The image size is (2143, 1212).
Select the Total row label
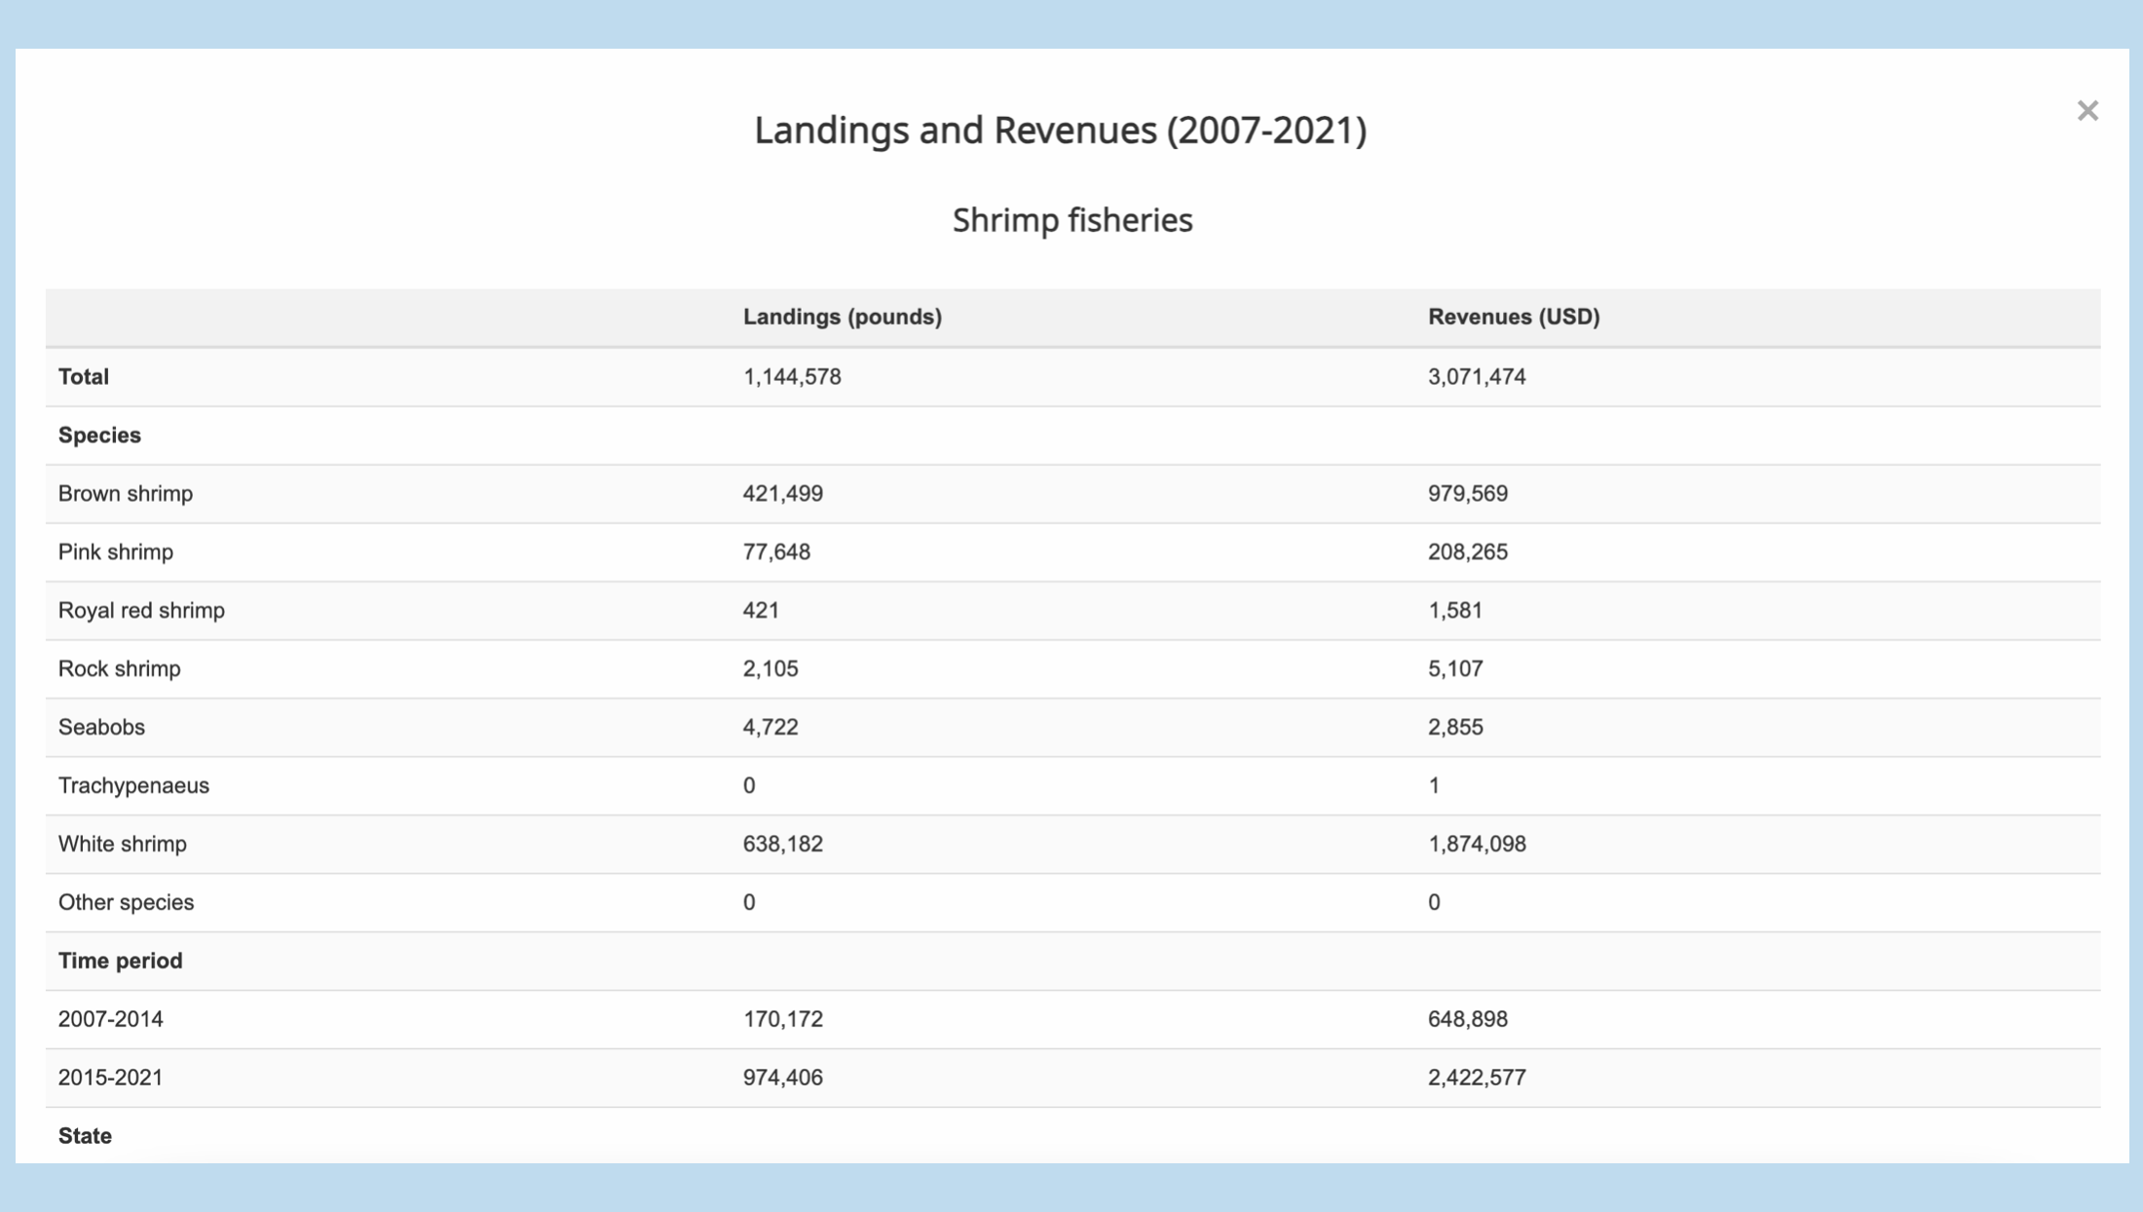click(x=84, y=377)
